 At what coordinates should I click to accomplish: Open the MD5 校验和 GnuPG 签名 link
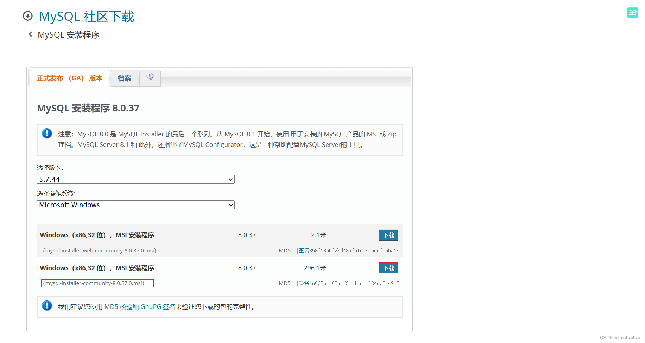(x=140, y=307)
